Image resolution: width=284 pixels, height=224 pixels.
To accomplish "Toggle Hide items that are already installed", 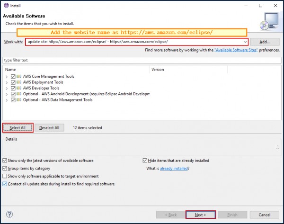I will tap(145, 161).
